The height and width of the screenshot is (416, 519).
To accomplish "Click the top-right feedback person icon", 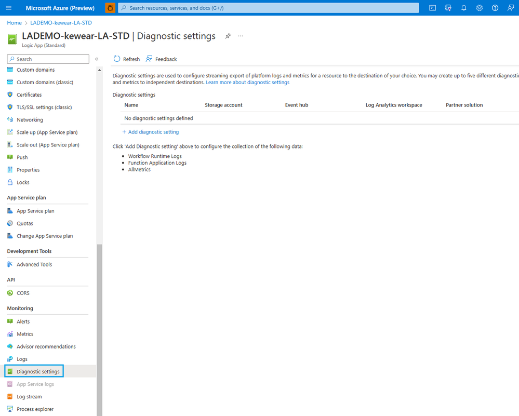I will click(511, 8).
